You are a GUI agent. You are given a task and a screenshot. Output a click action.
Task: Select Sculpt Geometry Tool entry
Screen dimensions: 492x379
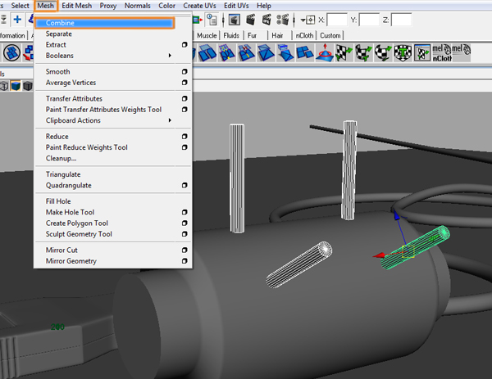(79, 234)
